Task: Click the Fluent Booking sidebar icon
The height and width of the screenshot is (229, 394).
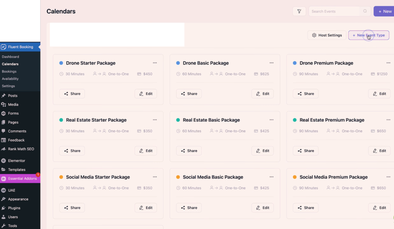Action: pyautogui.click(x=4, y=47)
